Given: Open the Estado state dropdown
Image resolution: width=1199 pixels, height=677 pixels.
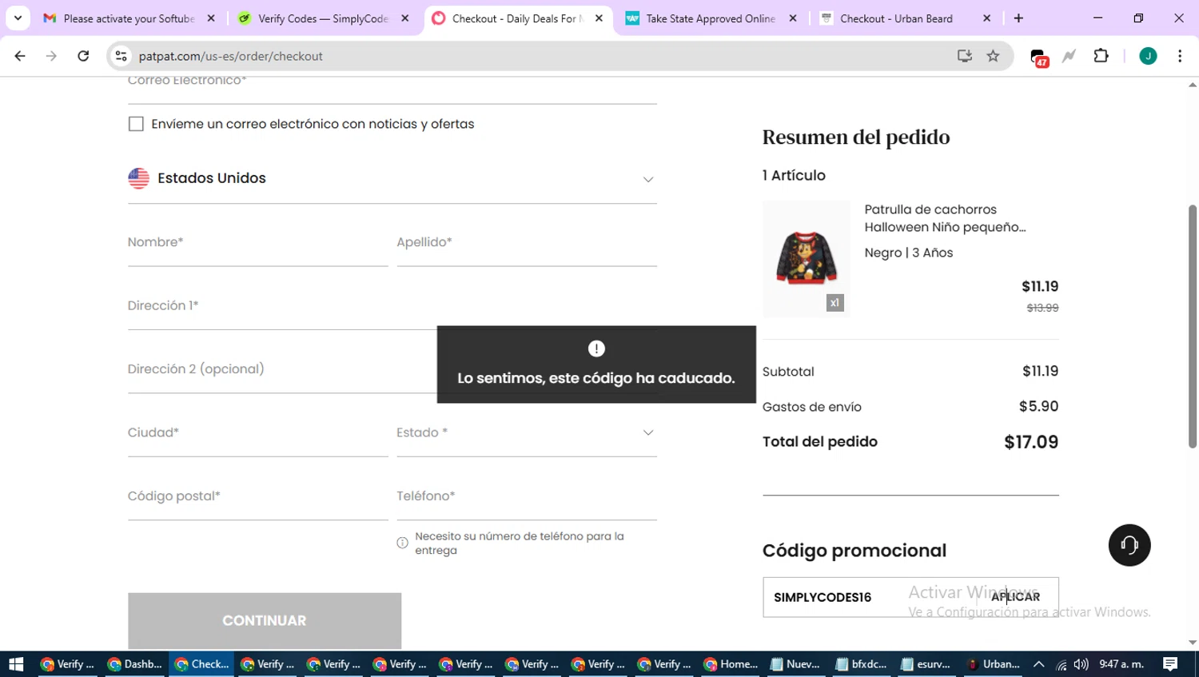Looking at the screenshot, I should 526,433.
